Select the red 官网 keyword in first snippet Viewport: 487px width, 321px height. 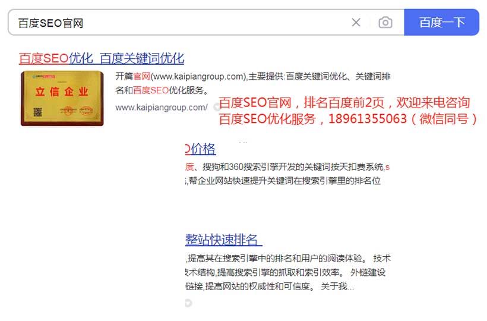coord(141,77)
